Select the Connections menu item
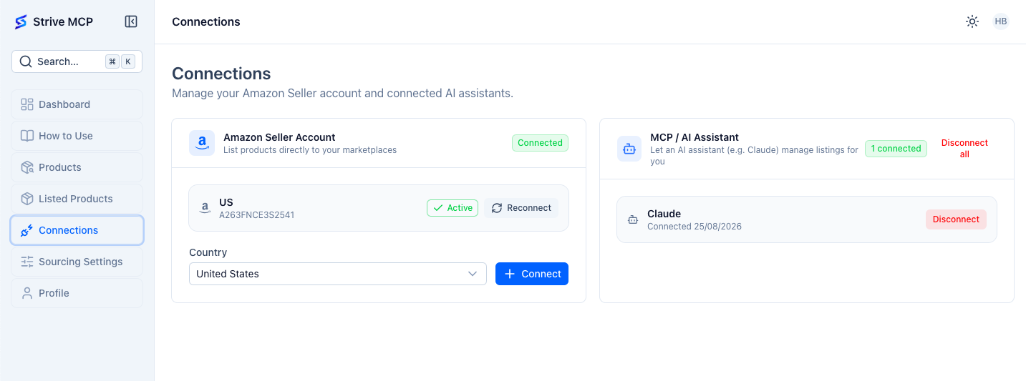The width and height of the screenshot is (1026, 381). click(x=77, y=230)
